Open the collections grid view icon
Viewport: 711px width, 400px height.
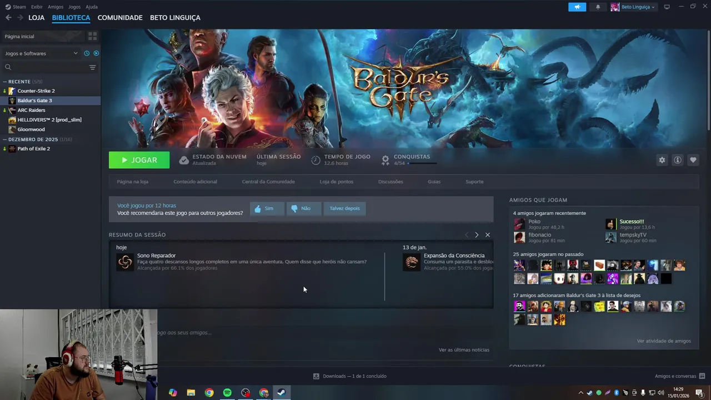(92, 36)
